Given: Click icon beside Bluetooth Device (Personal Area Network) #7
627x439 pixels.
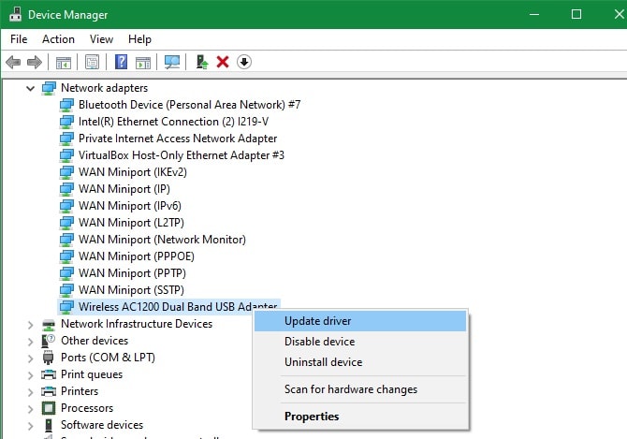Looking at the screenshot, I should [66, 105].
